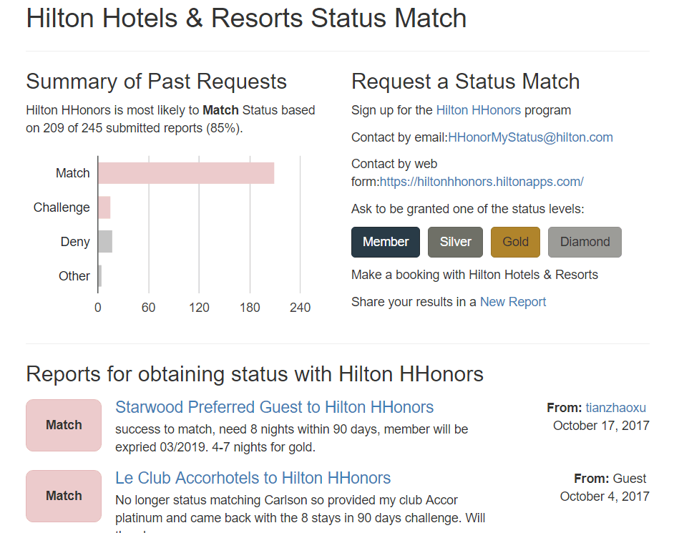Click the Match bar in the chart
This screenshot has width=674, height=533.
(186, 173)
